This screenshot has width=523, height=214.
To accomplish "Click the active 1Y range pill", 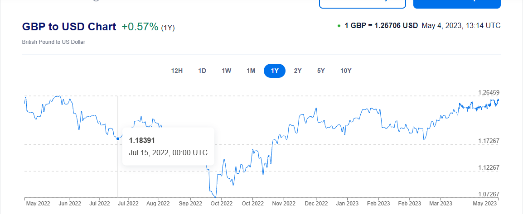I will click(x=275, y=71).
